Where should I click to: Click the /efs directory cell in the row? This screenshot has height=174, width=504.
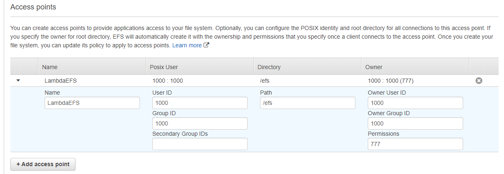(265, 81)
